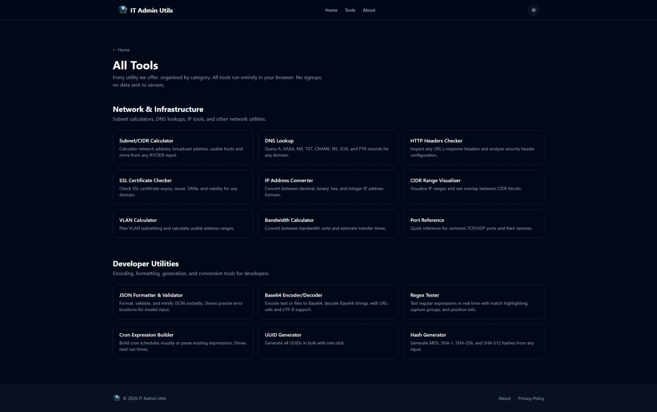Toggle the light/dark theme switch
657x412 pixels.
(534, 10)
